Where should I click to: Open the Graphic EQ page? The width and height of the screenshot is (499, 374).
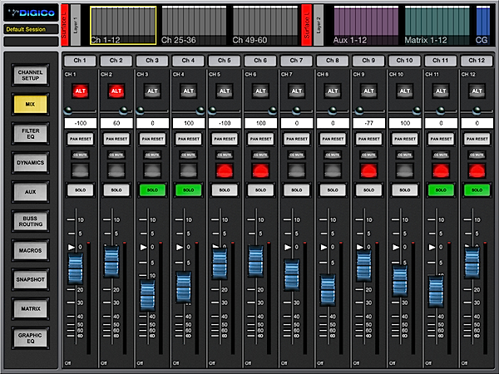[31, 338]
